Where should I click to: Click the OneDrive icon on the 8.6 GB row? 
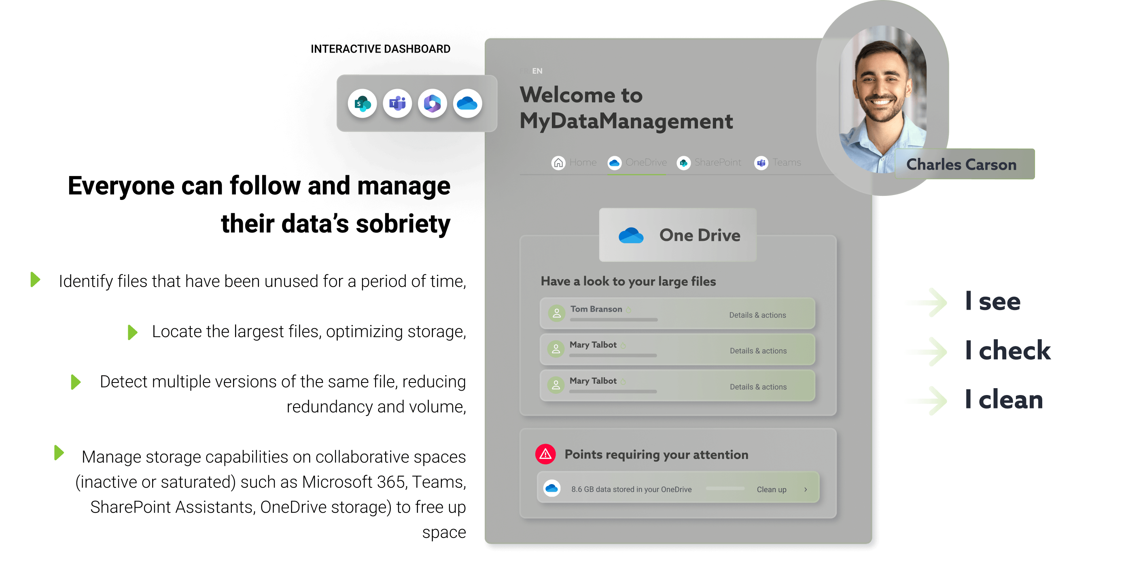coord(553,489)
